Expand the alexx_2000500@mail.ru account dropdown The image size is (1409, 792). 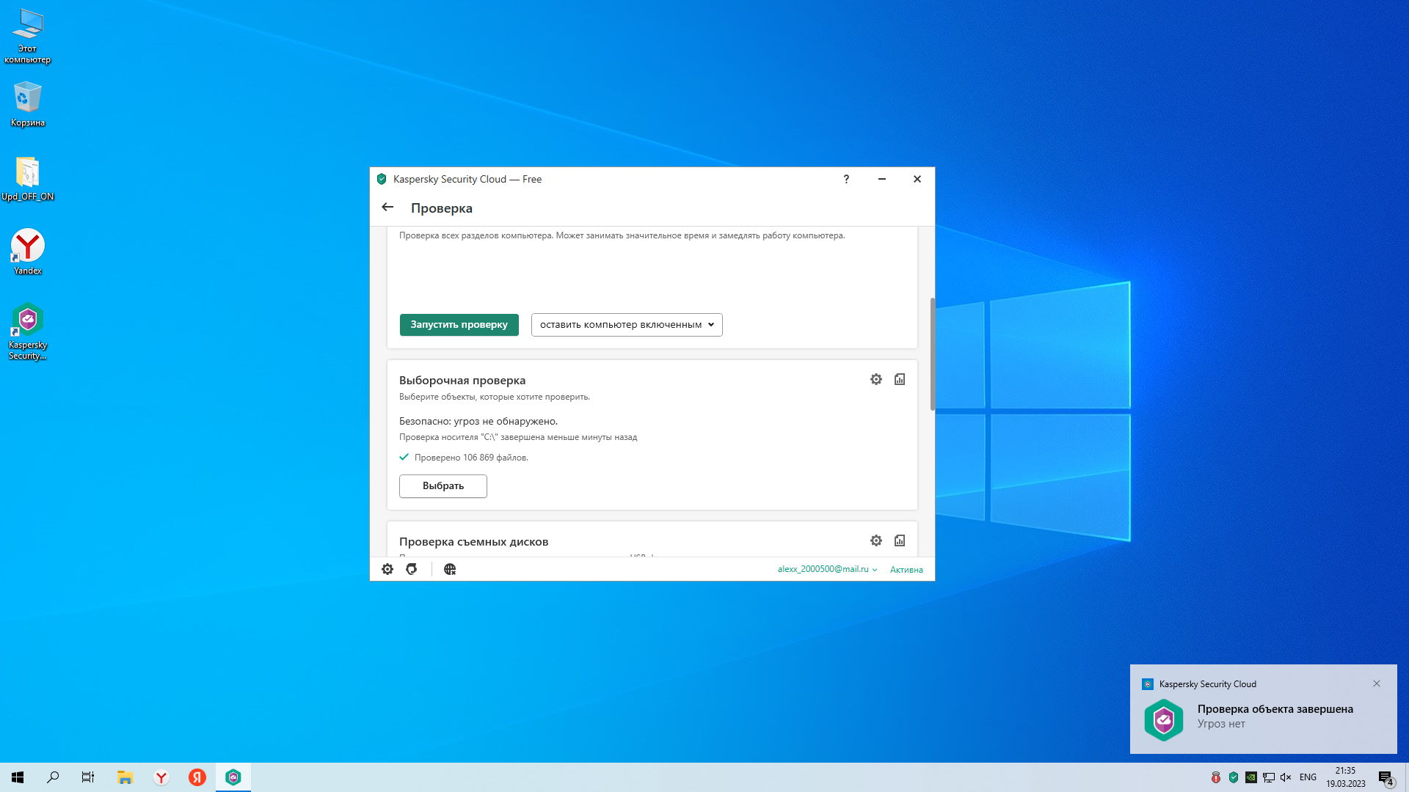pyautogui.click(x=827, y=569)
